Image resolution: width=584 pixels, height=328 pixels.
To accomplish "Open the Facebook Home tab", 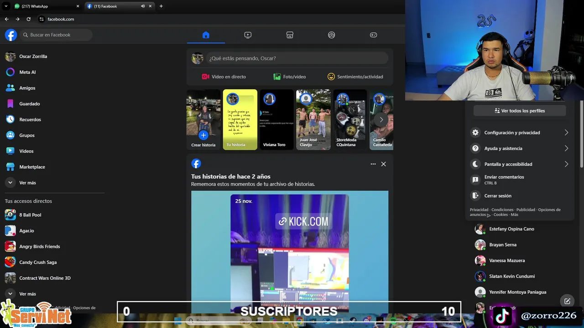I will (206, 35).
